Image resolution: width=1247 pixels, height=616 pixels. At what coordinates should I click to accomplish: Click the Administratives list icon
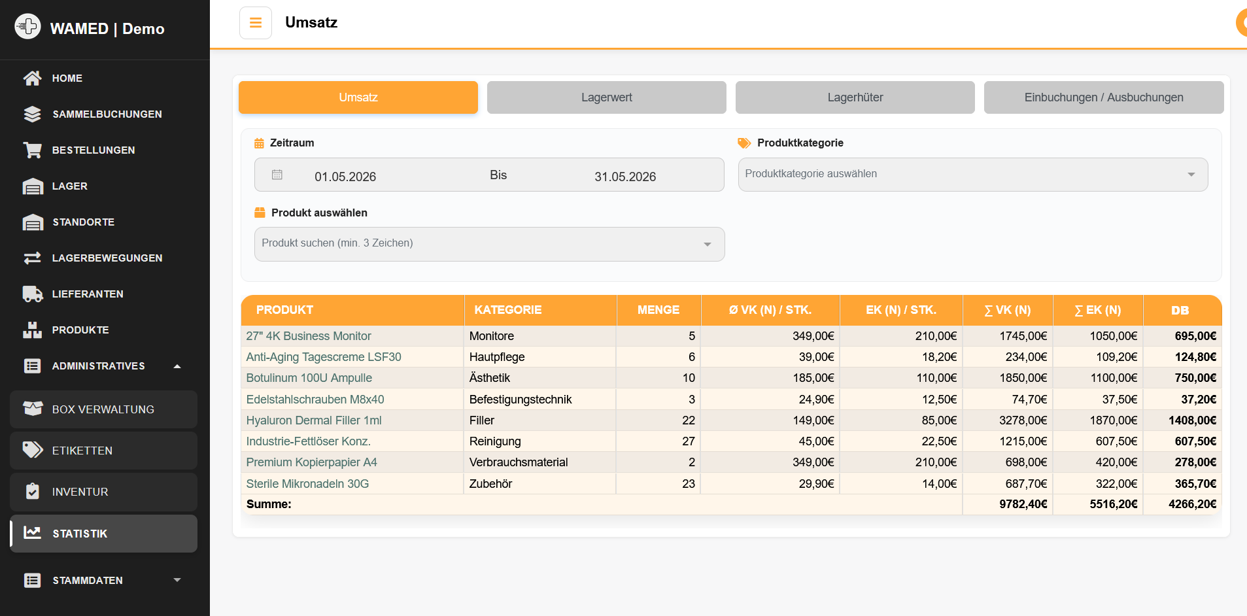pyautogui.click(x=32, y=366)
